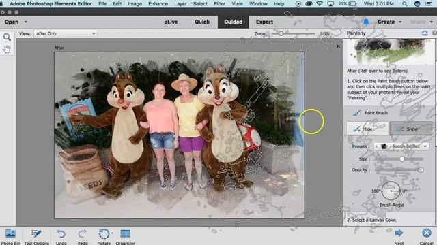This screenshot has width=437, height=245.
Task: Click the Open button
Action: [12, 22]
